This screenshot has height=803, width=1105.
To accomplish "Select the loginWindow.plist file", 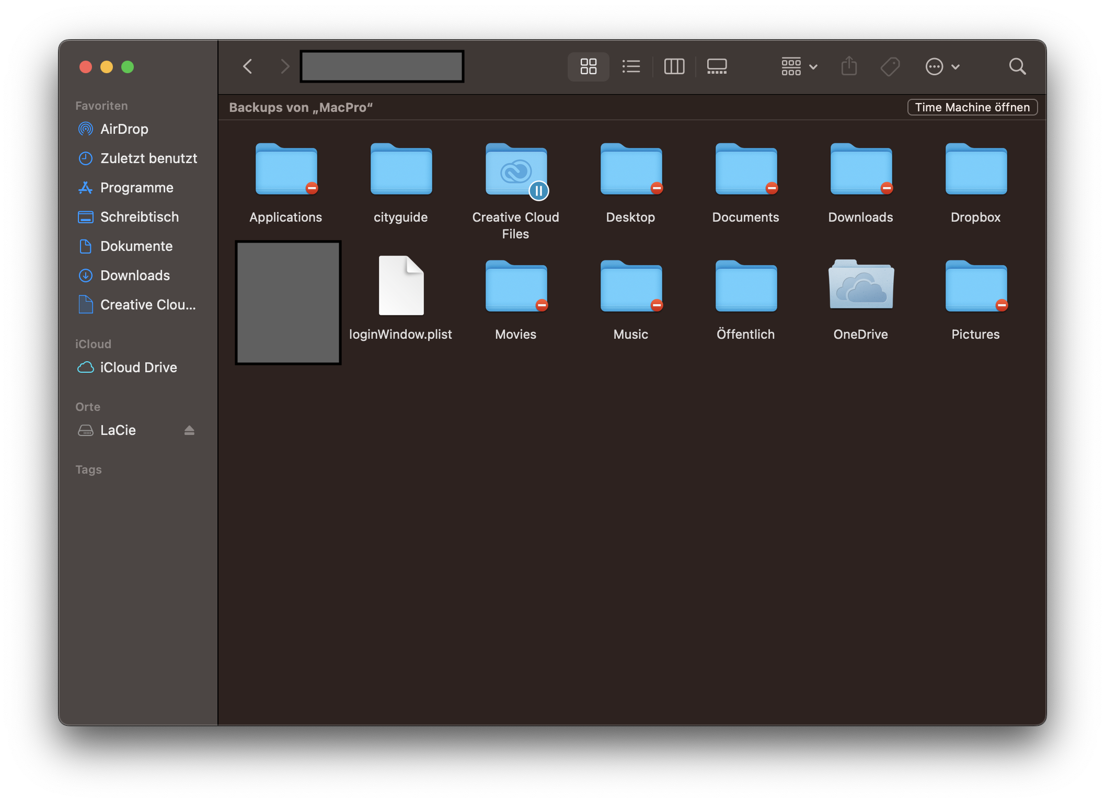I will 401,286.
